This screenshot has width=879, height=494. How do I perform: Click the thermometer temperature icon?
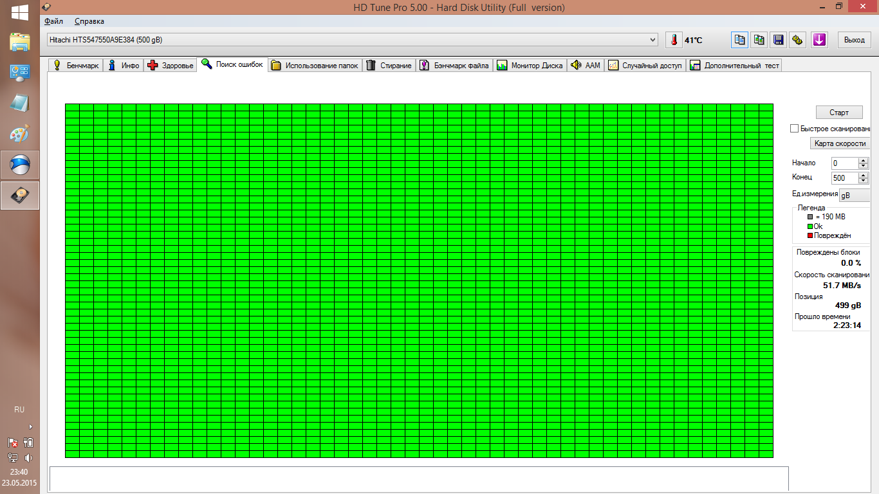(x=674, y=40)
